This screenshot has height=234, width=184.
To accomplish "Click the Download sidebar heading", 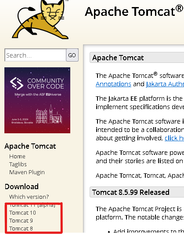I will click(x=22, y=186).
